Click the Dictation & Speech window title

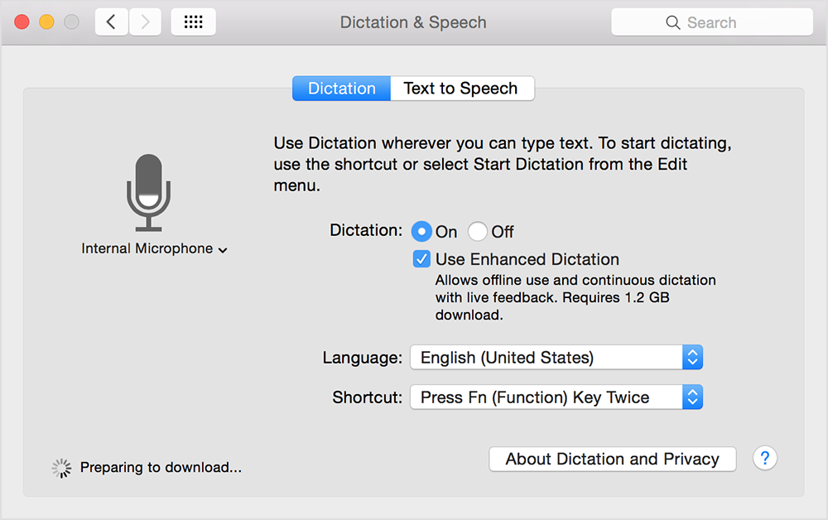tap(413, 22)
